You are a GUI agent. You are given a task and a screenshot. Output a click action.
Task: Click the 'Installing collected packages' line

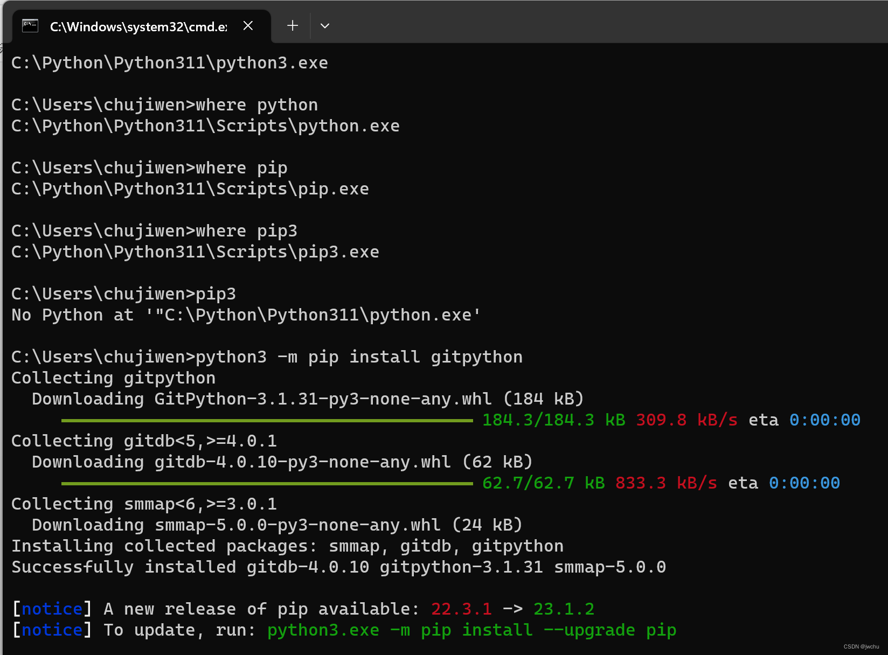(x=287, y=546)
